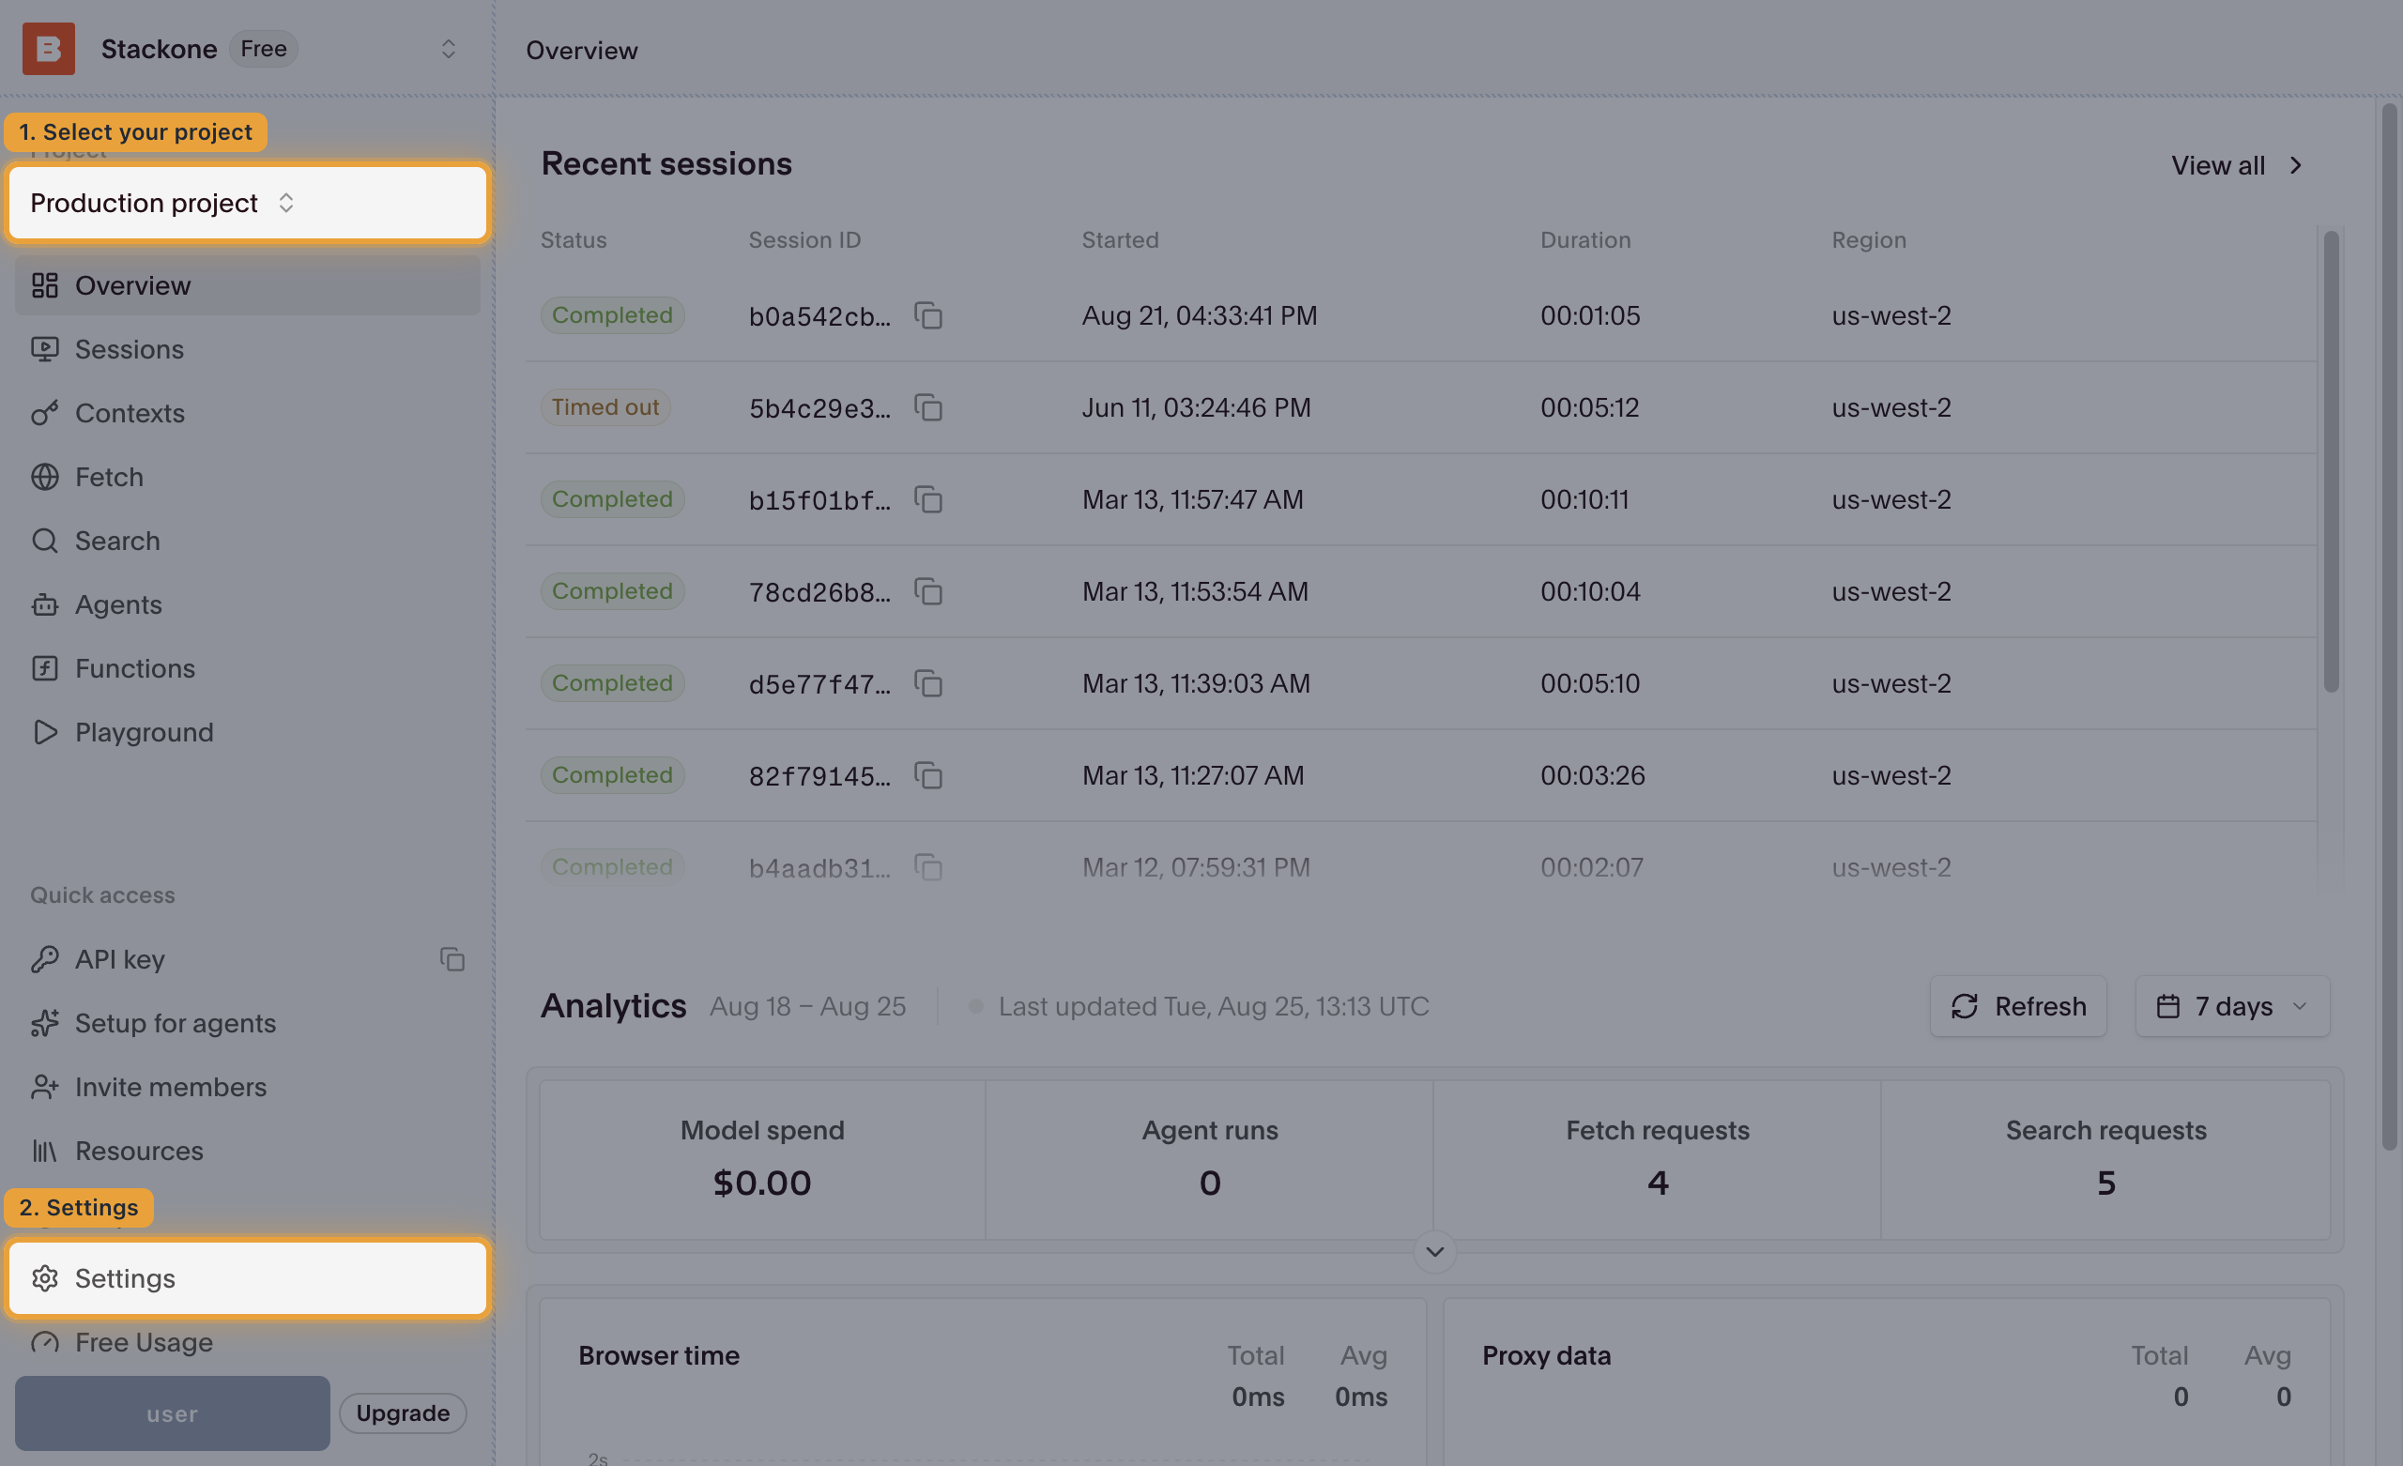Click the calendar icon in 7 days

[2167, 1005]
